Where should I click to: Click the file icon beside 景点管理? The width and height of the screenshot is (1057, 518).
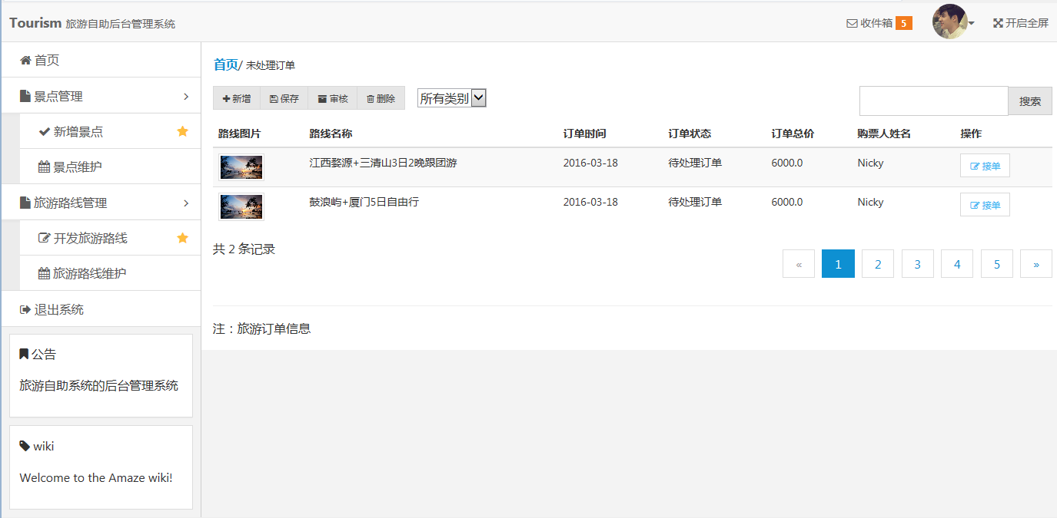[x=25, y=96]
